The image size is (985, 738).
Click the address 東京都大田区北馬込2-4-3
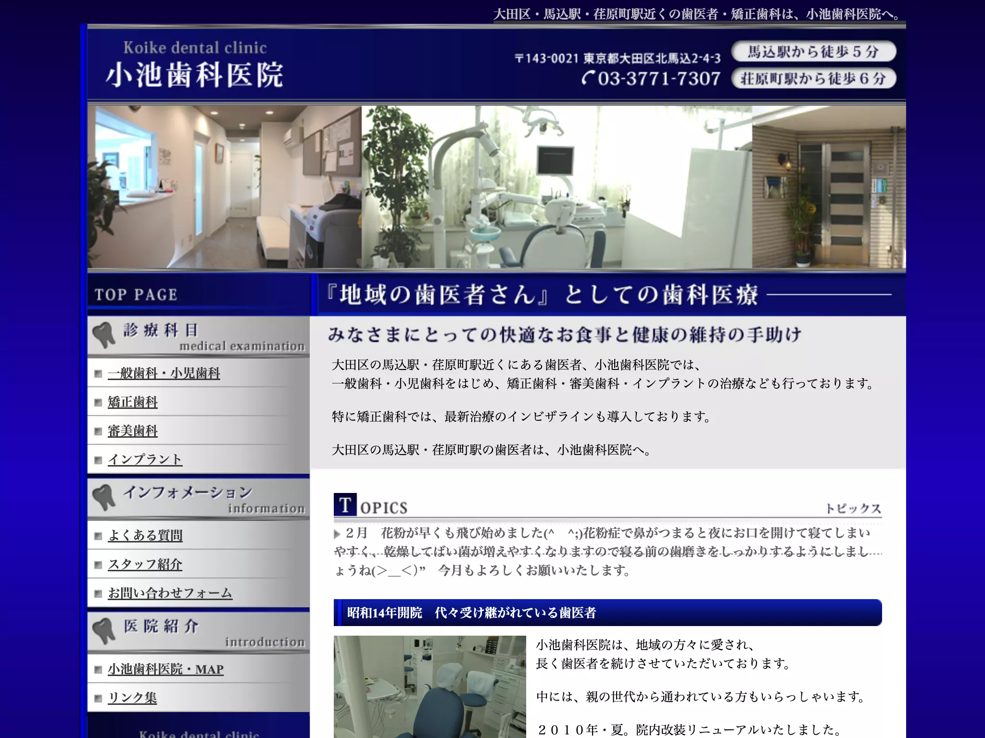(652, 59)
